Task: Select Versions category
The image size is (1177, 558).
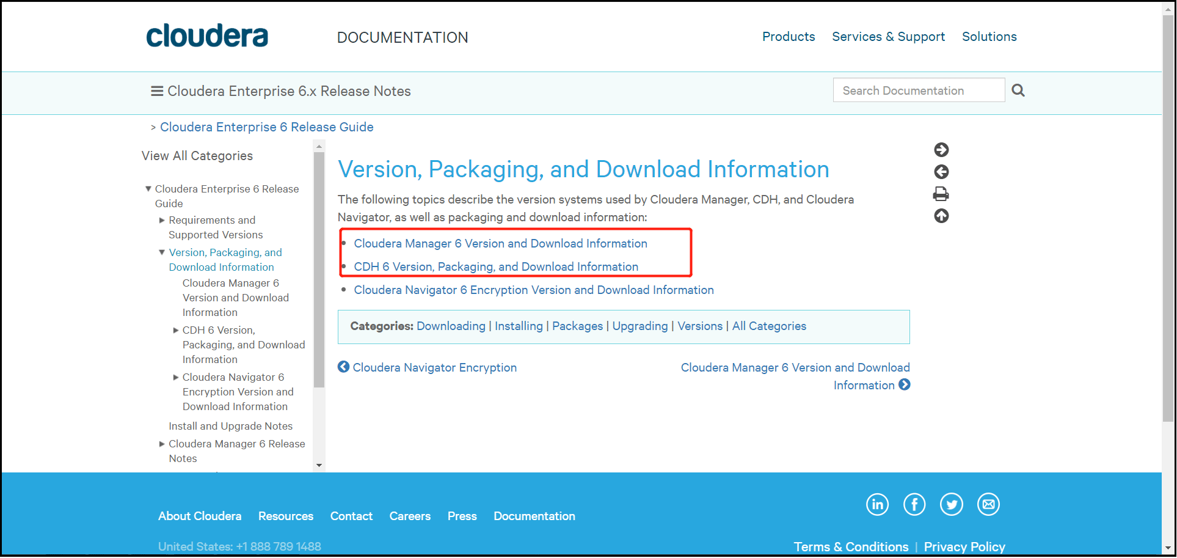Action: click(700, 326)
